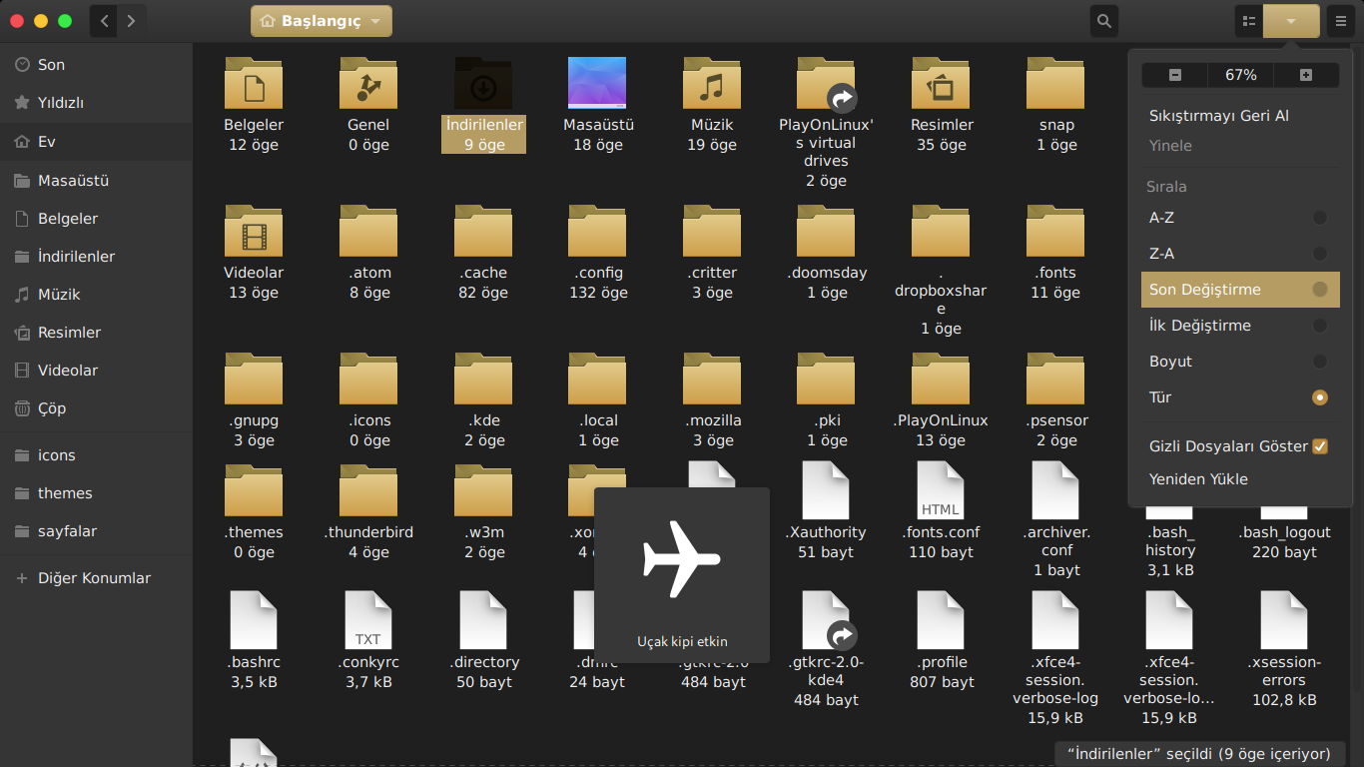Screen dimensions: 1364x767
Task: Select the .gnupg folder
Action: [254, 379]
